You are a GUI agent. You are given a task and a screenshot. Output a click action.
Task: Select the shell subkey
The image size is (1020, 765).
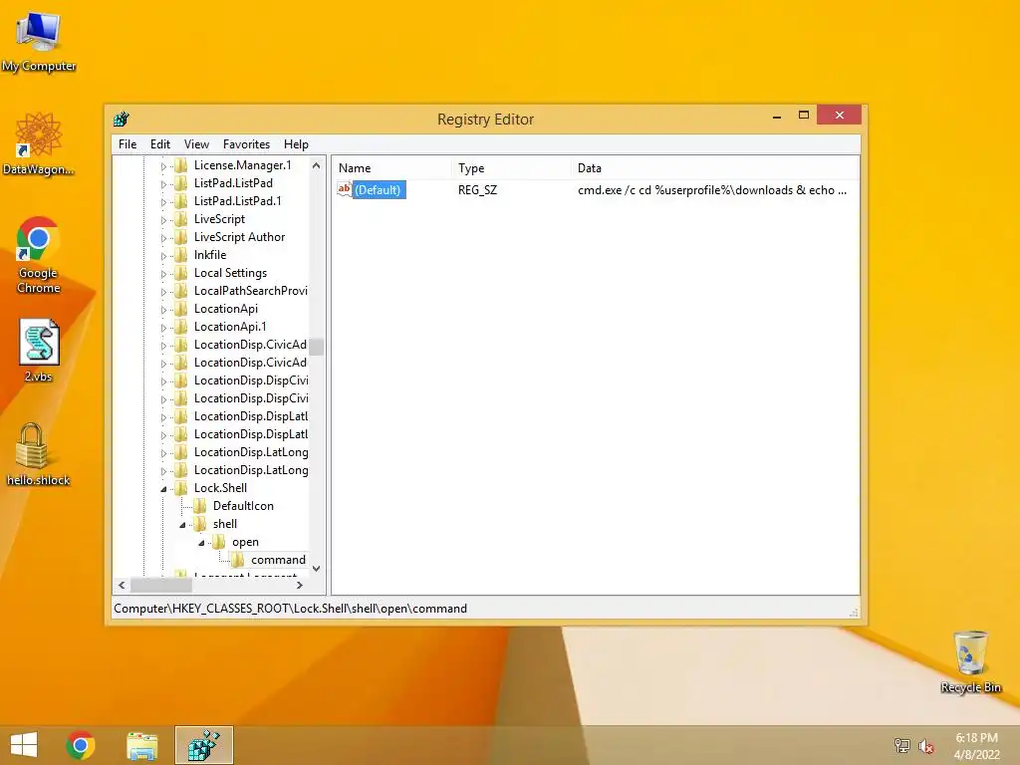[225, 524]
